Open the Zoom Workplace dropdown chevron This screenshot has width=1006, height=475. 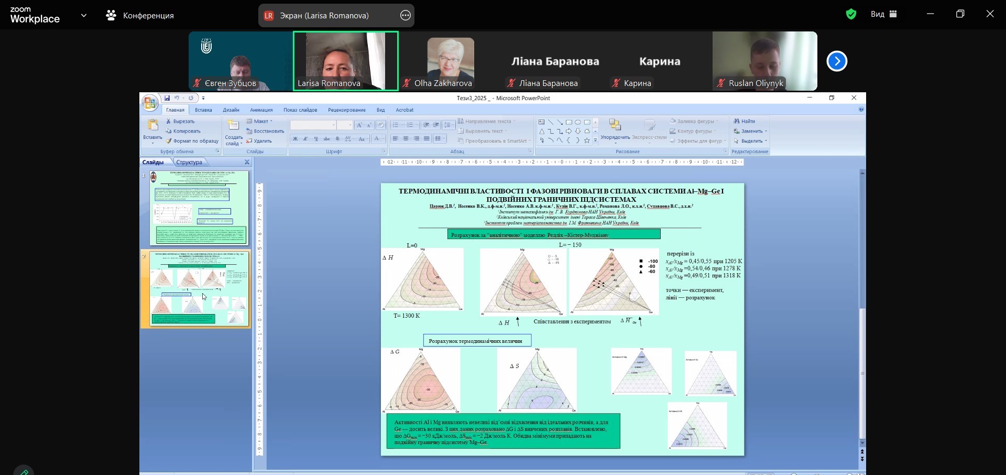tap(84, 16)
